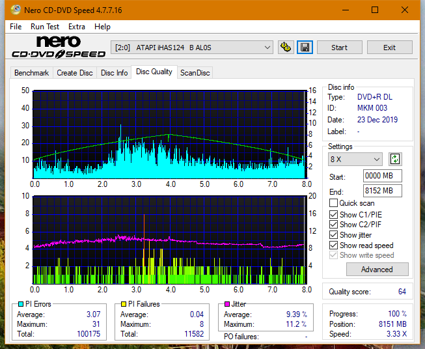Click Position value 8151 MB

click(392, 324)
